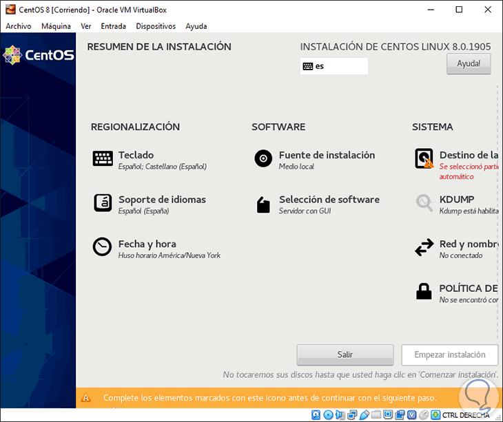The height and width of the screenshot is (422, 503).
Task: Click the Política de seguridad padlock icon
Action: (x=424, y=291)
